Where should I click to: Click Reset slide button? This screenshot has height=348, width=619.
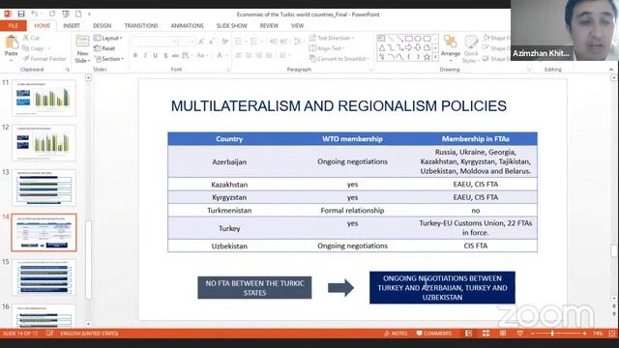tap(104, 48)
